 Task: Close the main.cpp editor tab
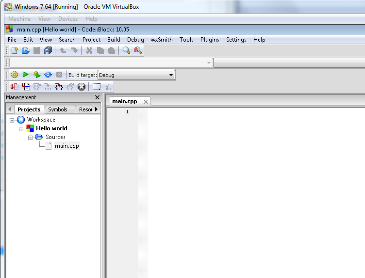click(x=146, y=102)
